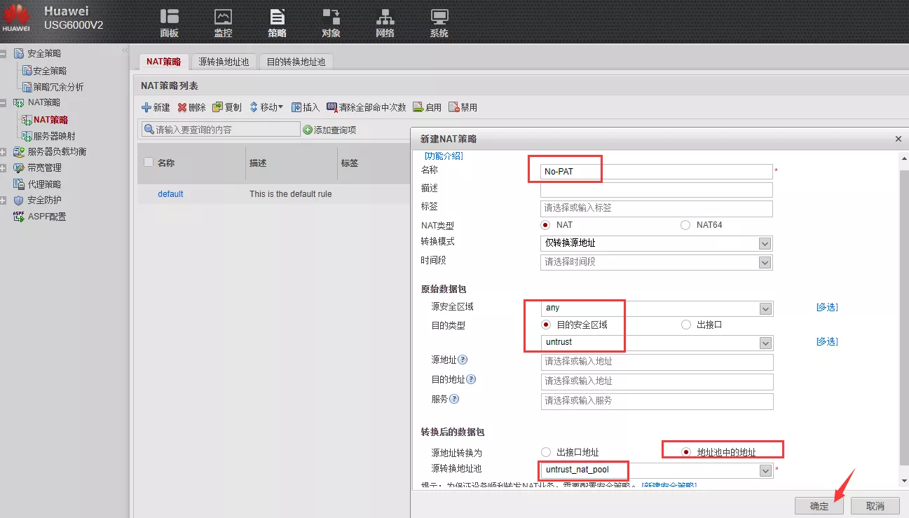Open the 监控 monitoring icon

pos(223,17)
